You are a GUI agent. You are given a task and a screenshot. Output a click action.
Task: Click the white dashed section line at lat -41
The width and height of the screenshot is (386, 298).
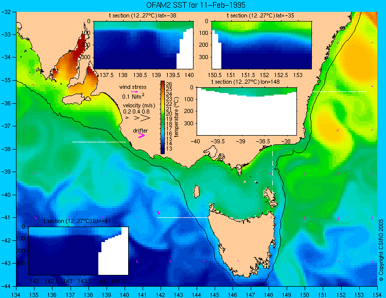[x=184, y=217]
